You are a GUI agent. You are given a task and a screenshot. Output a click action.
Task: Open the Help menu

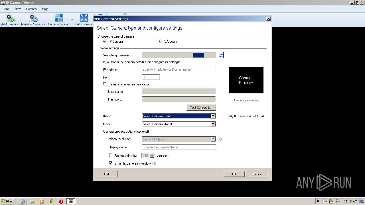click(x=45, y=9)
